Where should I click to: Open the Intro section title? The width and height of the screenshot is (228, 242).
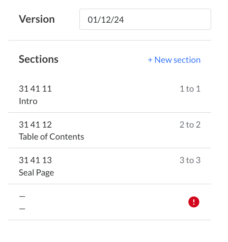coord(28,101)
